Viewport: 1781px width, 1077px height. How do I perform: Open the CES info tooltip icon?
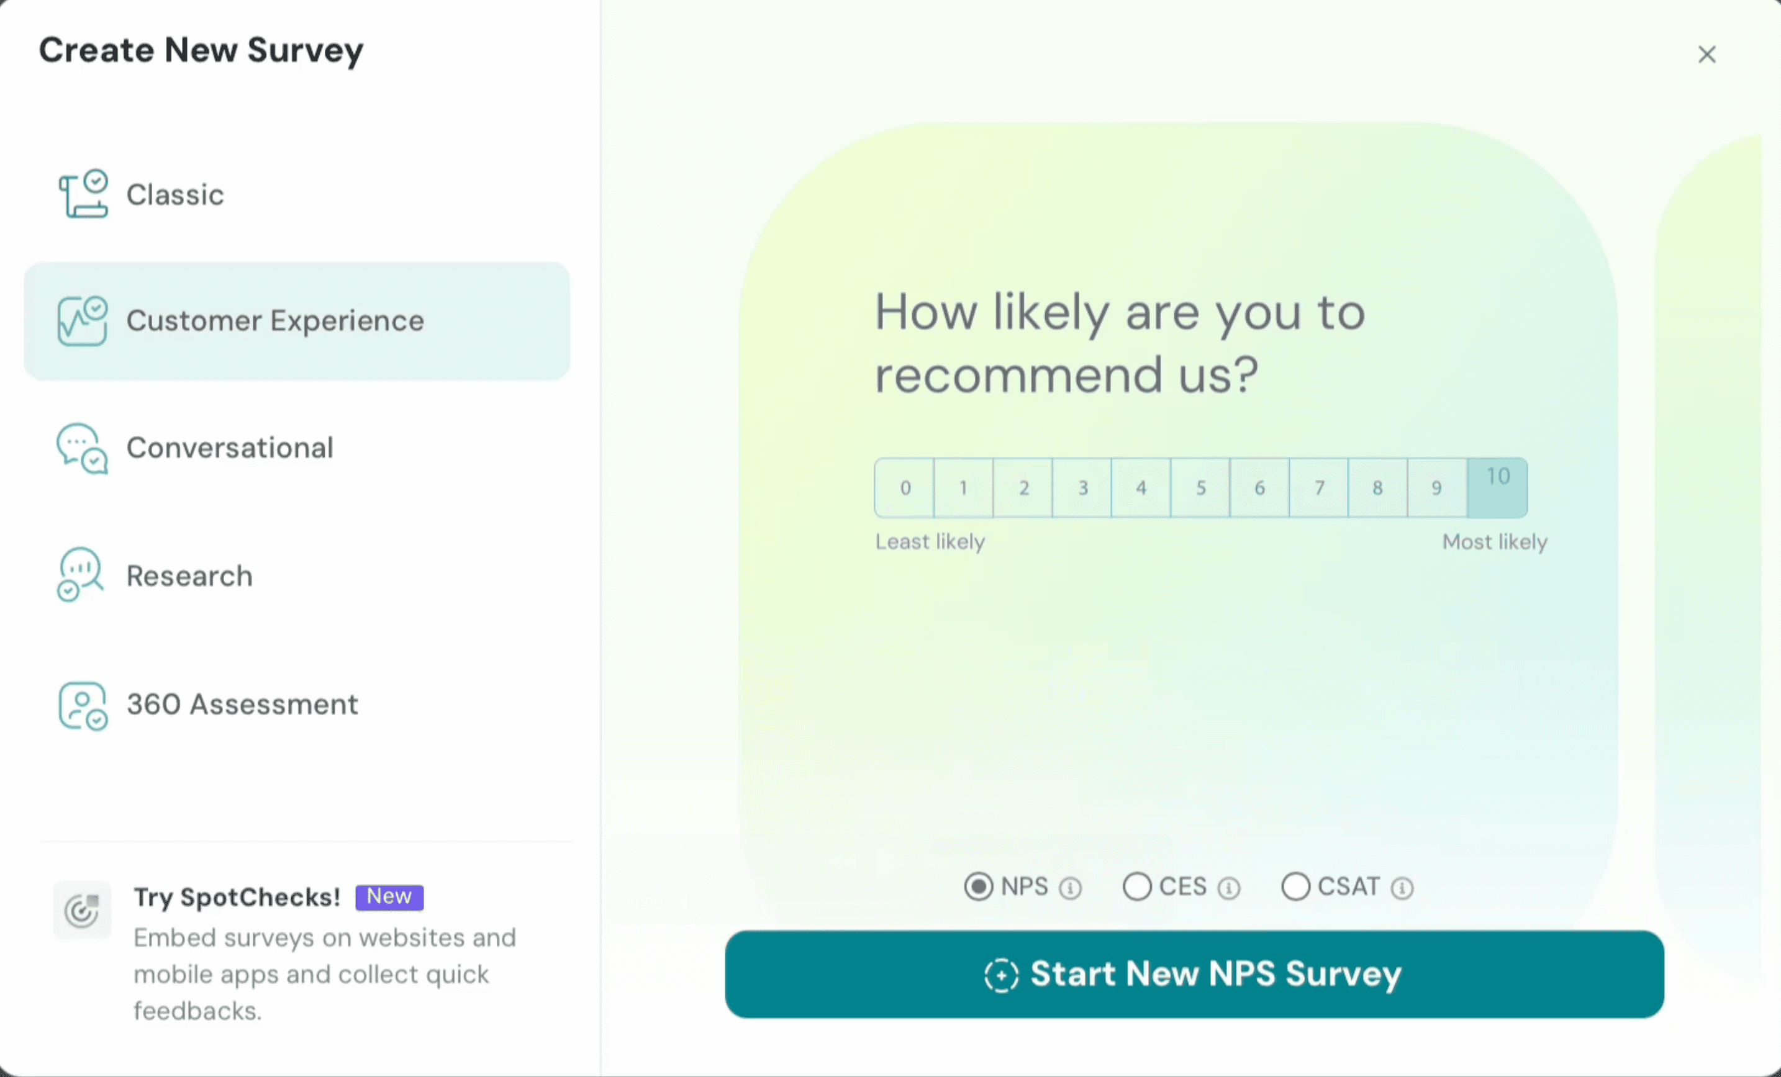tap(1230, 887)
